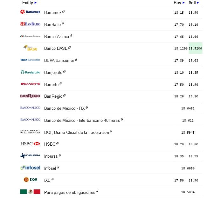Click the Banorte logo
The image size is (221, 198).
(x=30, y=84)
